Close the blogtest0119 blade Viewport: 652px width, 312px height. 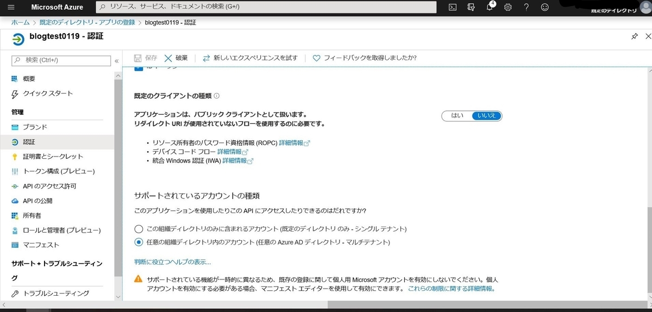pyautogui.click(x=648, y=36)
